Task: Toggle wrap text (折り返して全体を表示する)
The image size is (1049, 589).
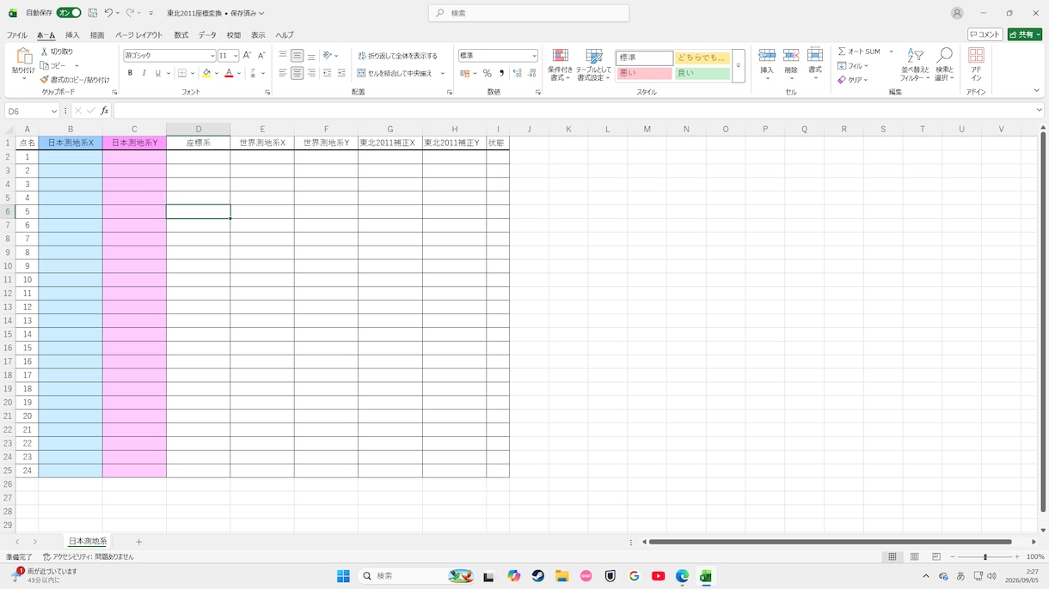Action: click(397, 56)
